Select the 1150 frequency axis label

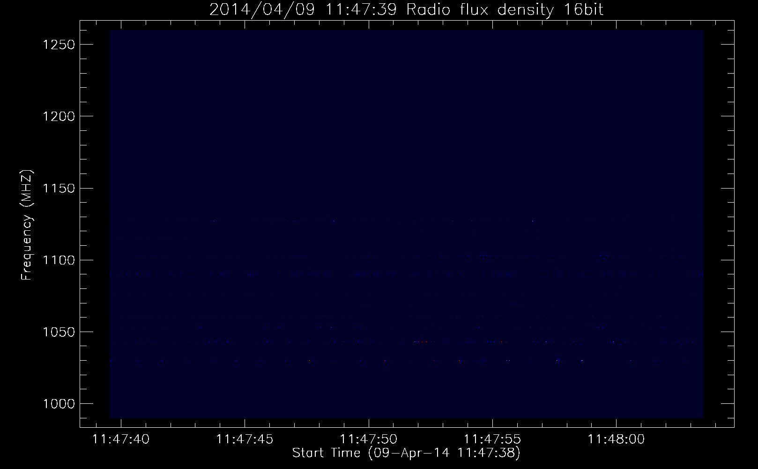pyautogui.click(x=59, y=188)
